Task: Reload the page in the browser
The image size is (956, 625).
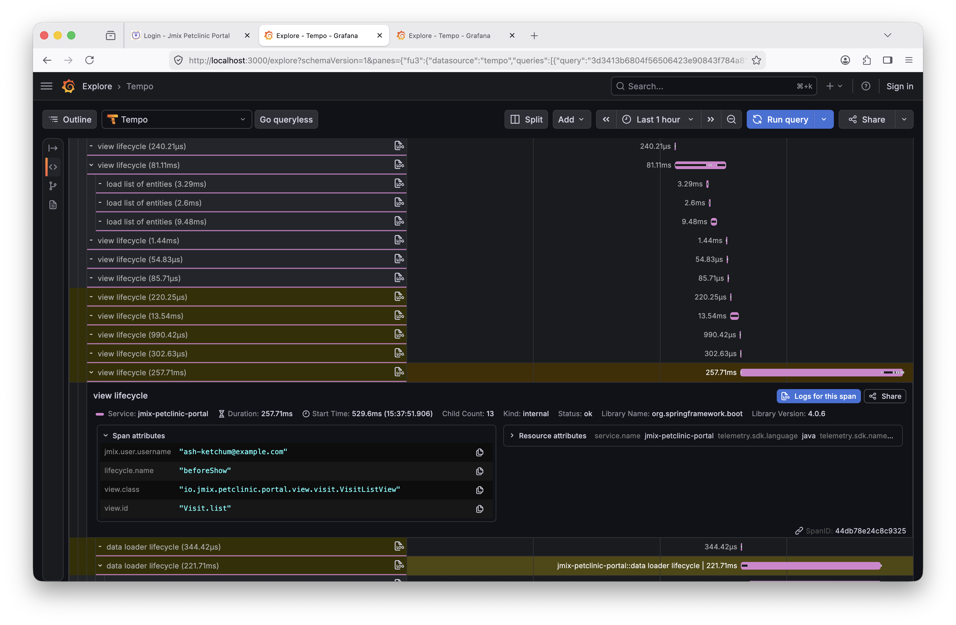Action: coord(89,60)
